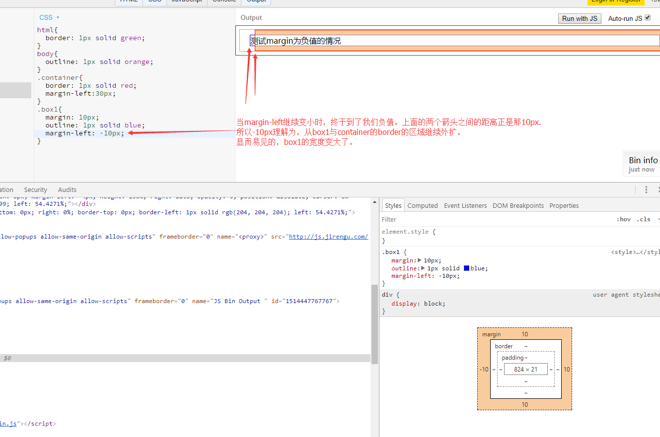Open the CSS panel processor dropdown
660x437 pixels.
(49, 17)
